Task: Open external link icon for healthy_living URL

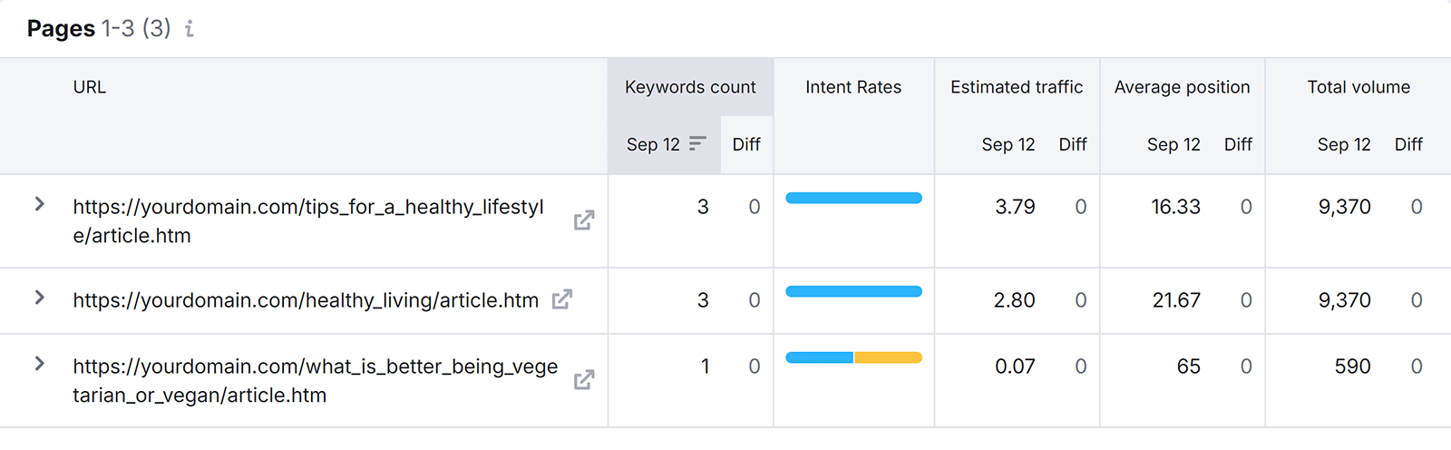Action: point(562,299)
